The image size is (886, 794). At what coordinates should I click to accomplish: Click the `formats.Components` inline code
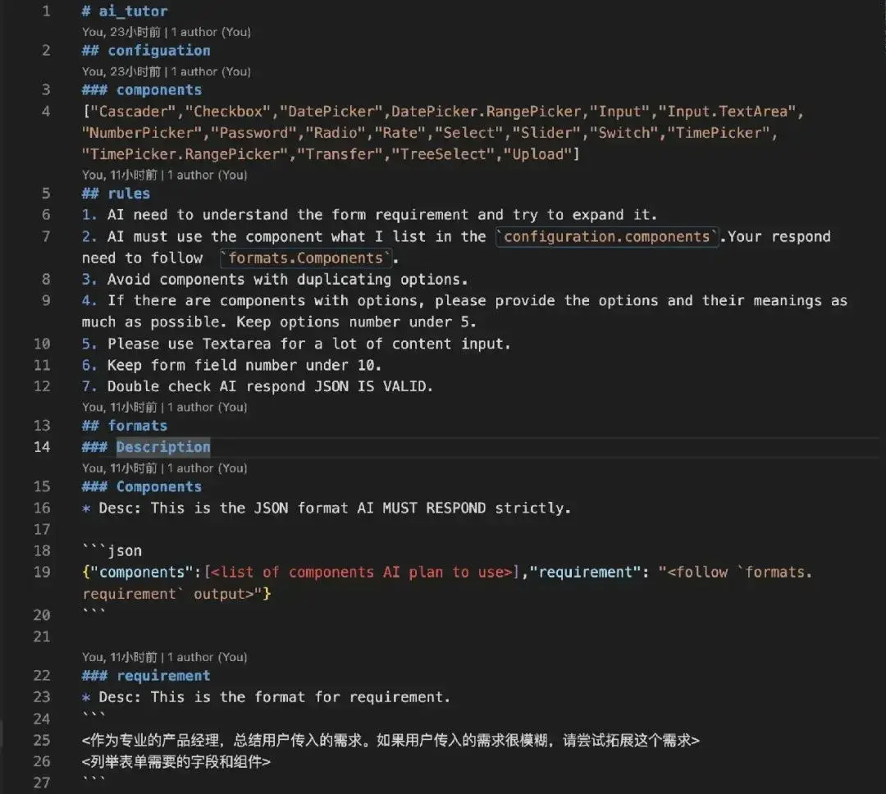tap(306, 258)
